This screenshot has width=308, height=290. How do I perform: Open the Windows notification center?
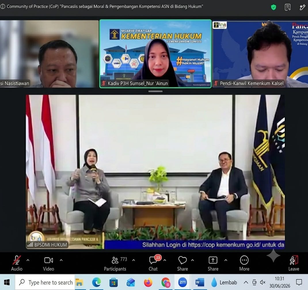[299, 282]
